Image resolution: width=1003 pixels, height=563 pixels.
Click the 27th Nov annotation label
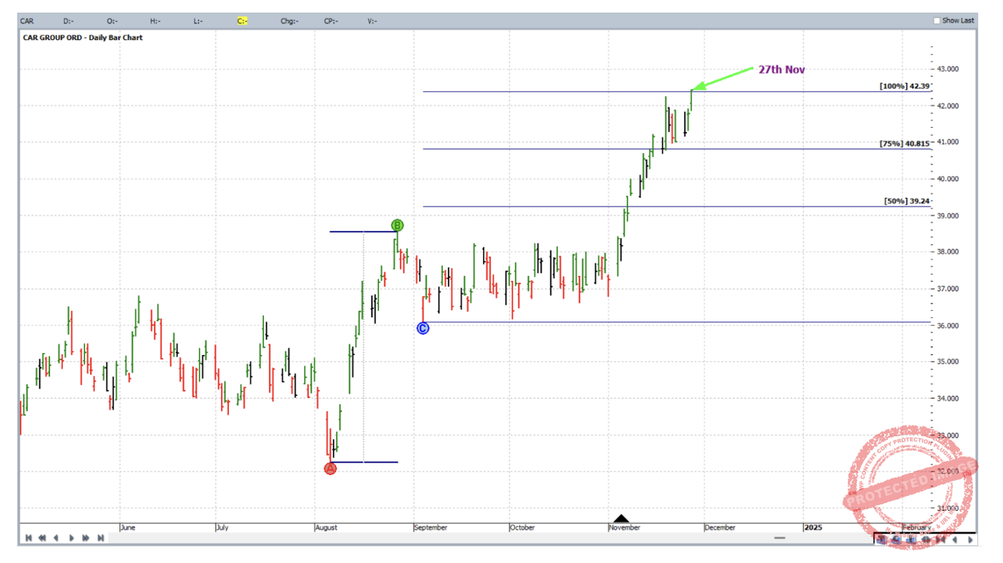click(781, 69)
